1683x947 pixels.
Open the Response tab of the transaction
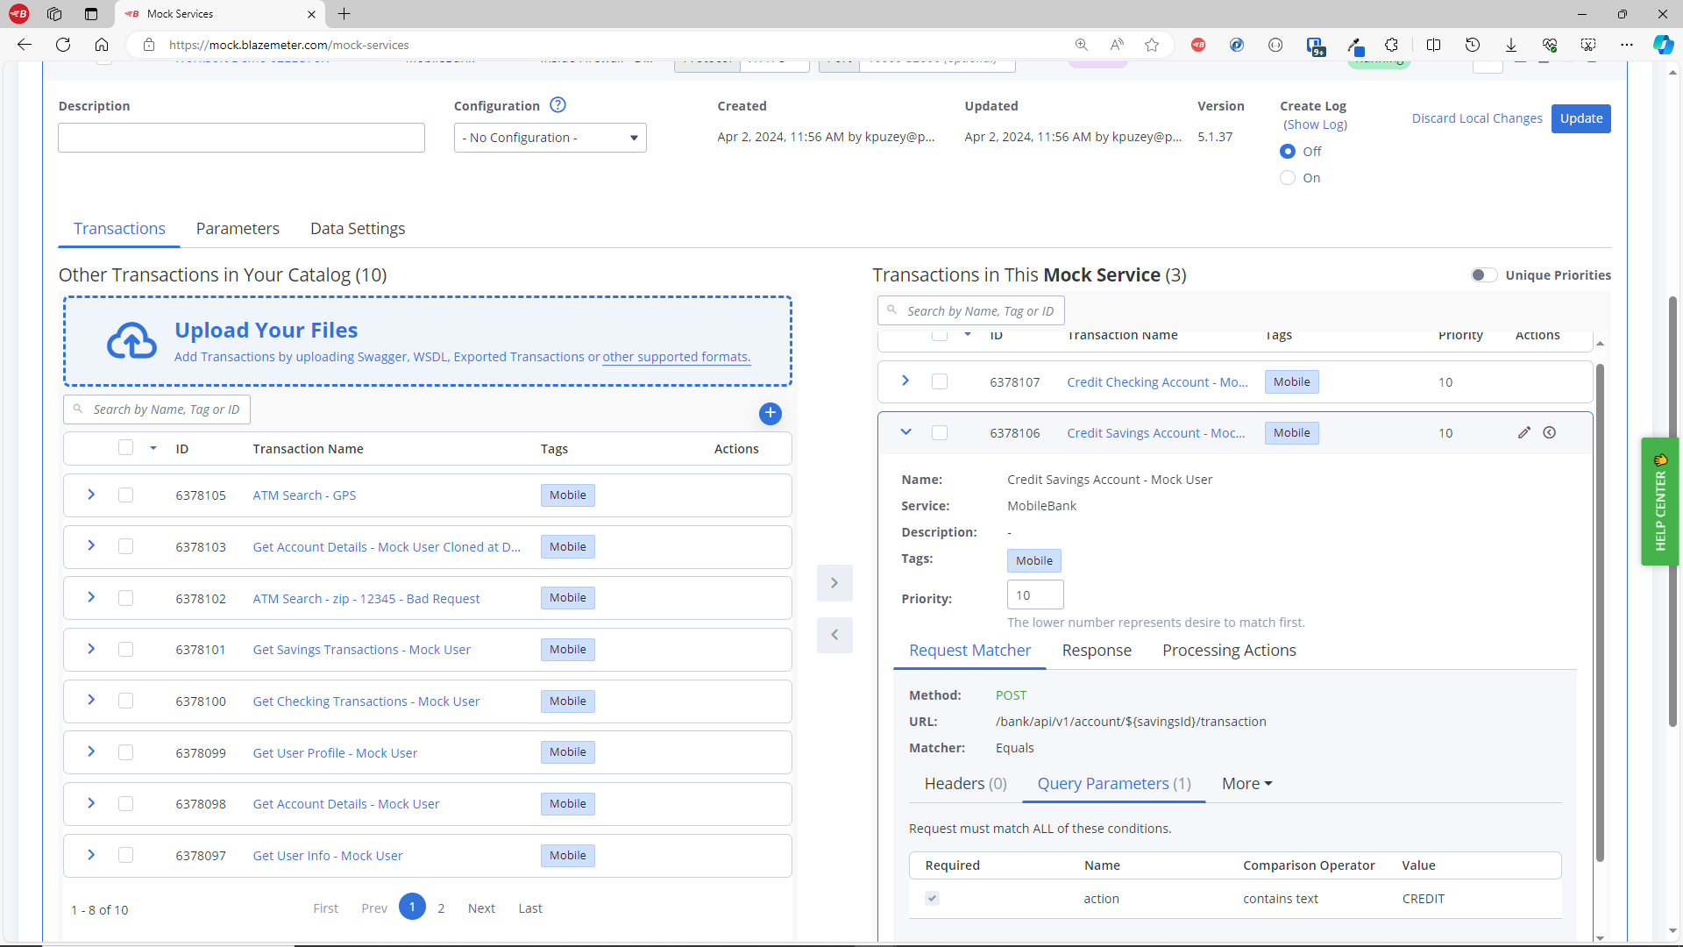pos(1097,650)
